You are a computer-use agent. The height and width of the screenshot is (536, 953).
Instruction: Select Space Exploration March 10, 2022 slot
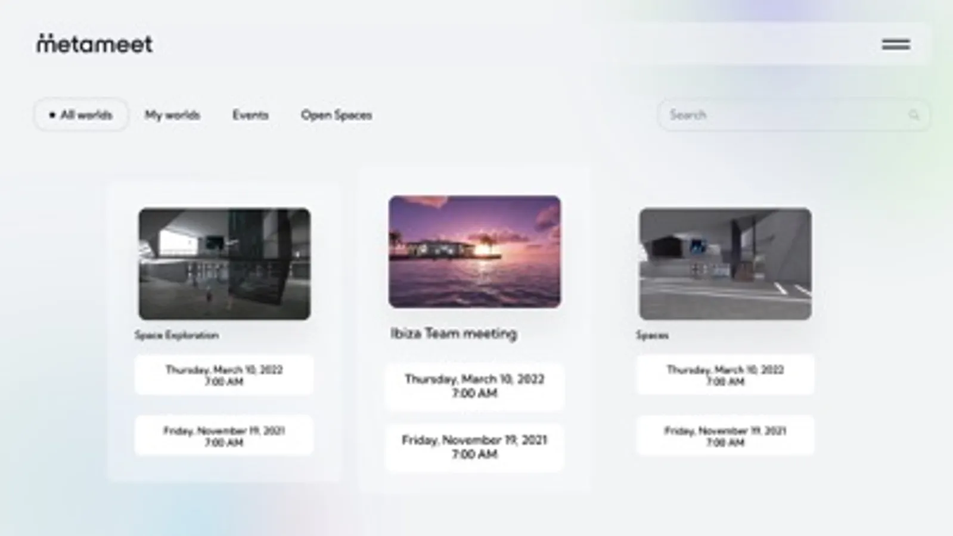[224, 375]
